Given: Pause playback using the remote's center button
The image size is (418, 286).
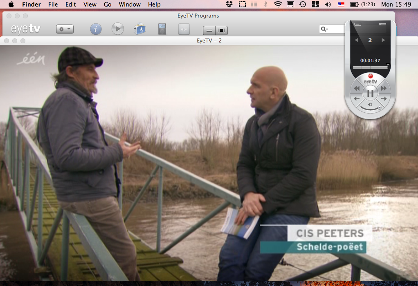Looking at the screenshot, I should (370, 94).
